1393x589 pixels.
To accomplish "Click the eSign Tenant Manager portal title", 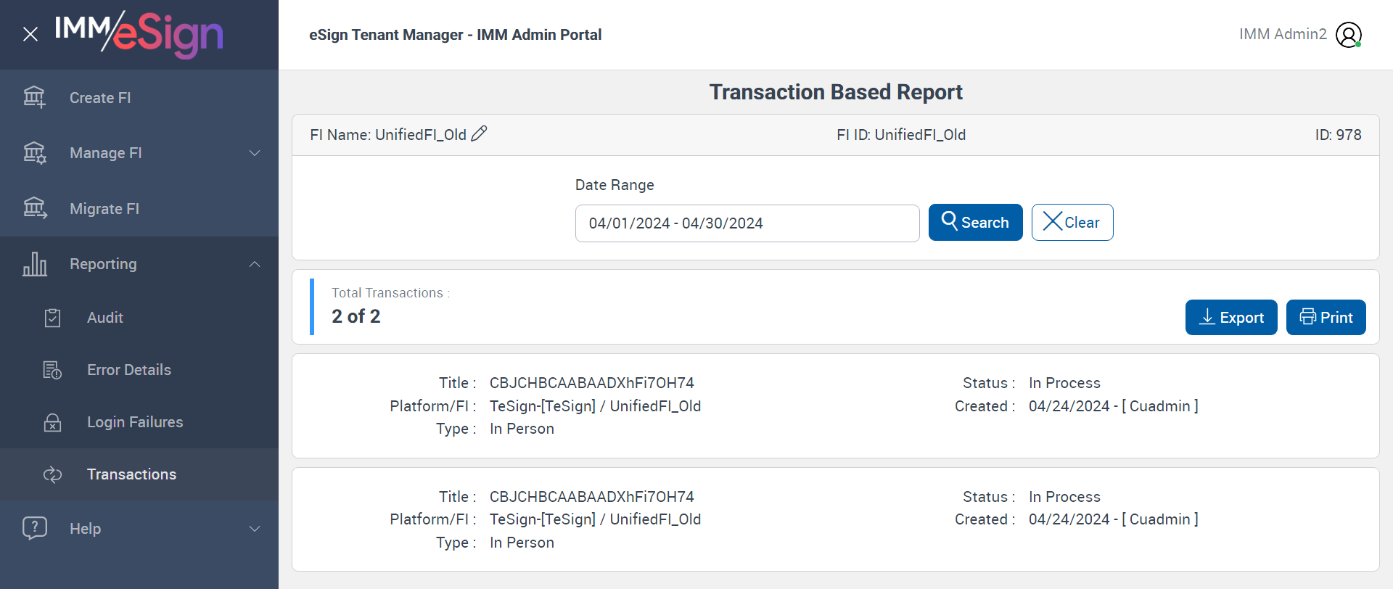I will (x=455, y=35).
